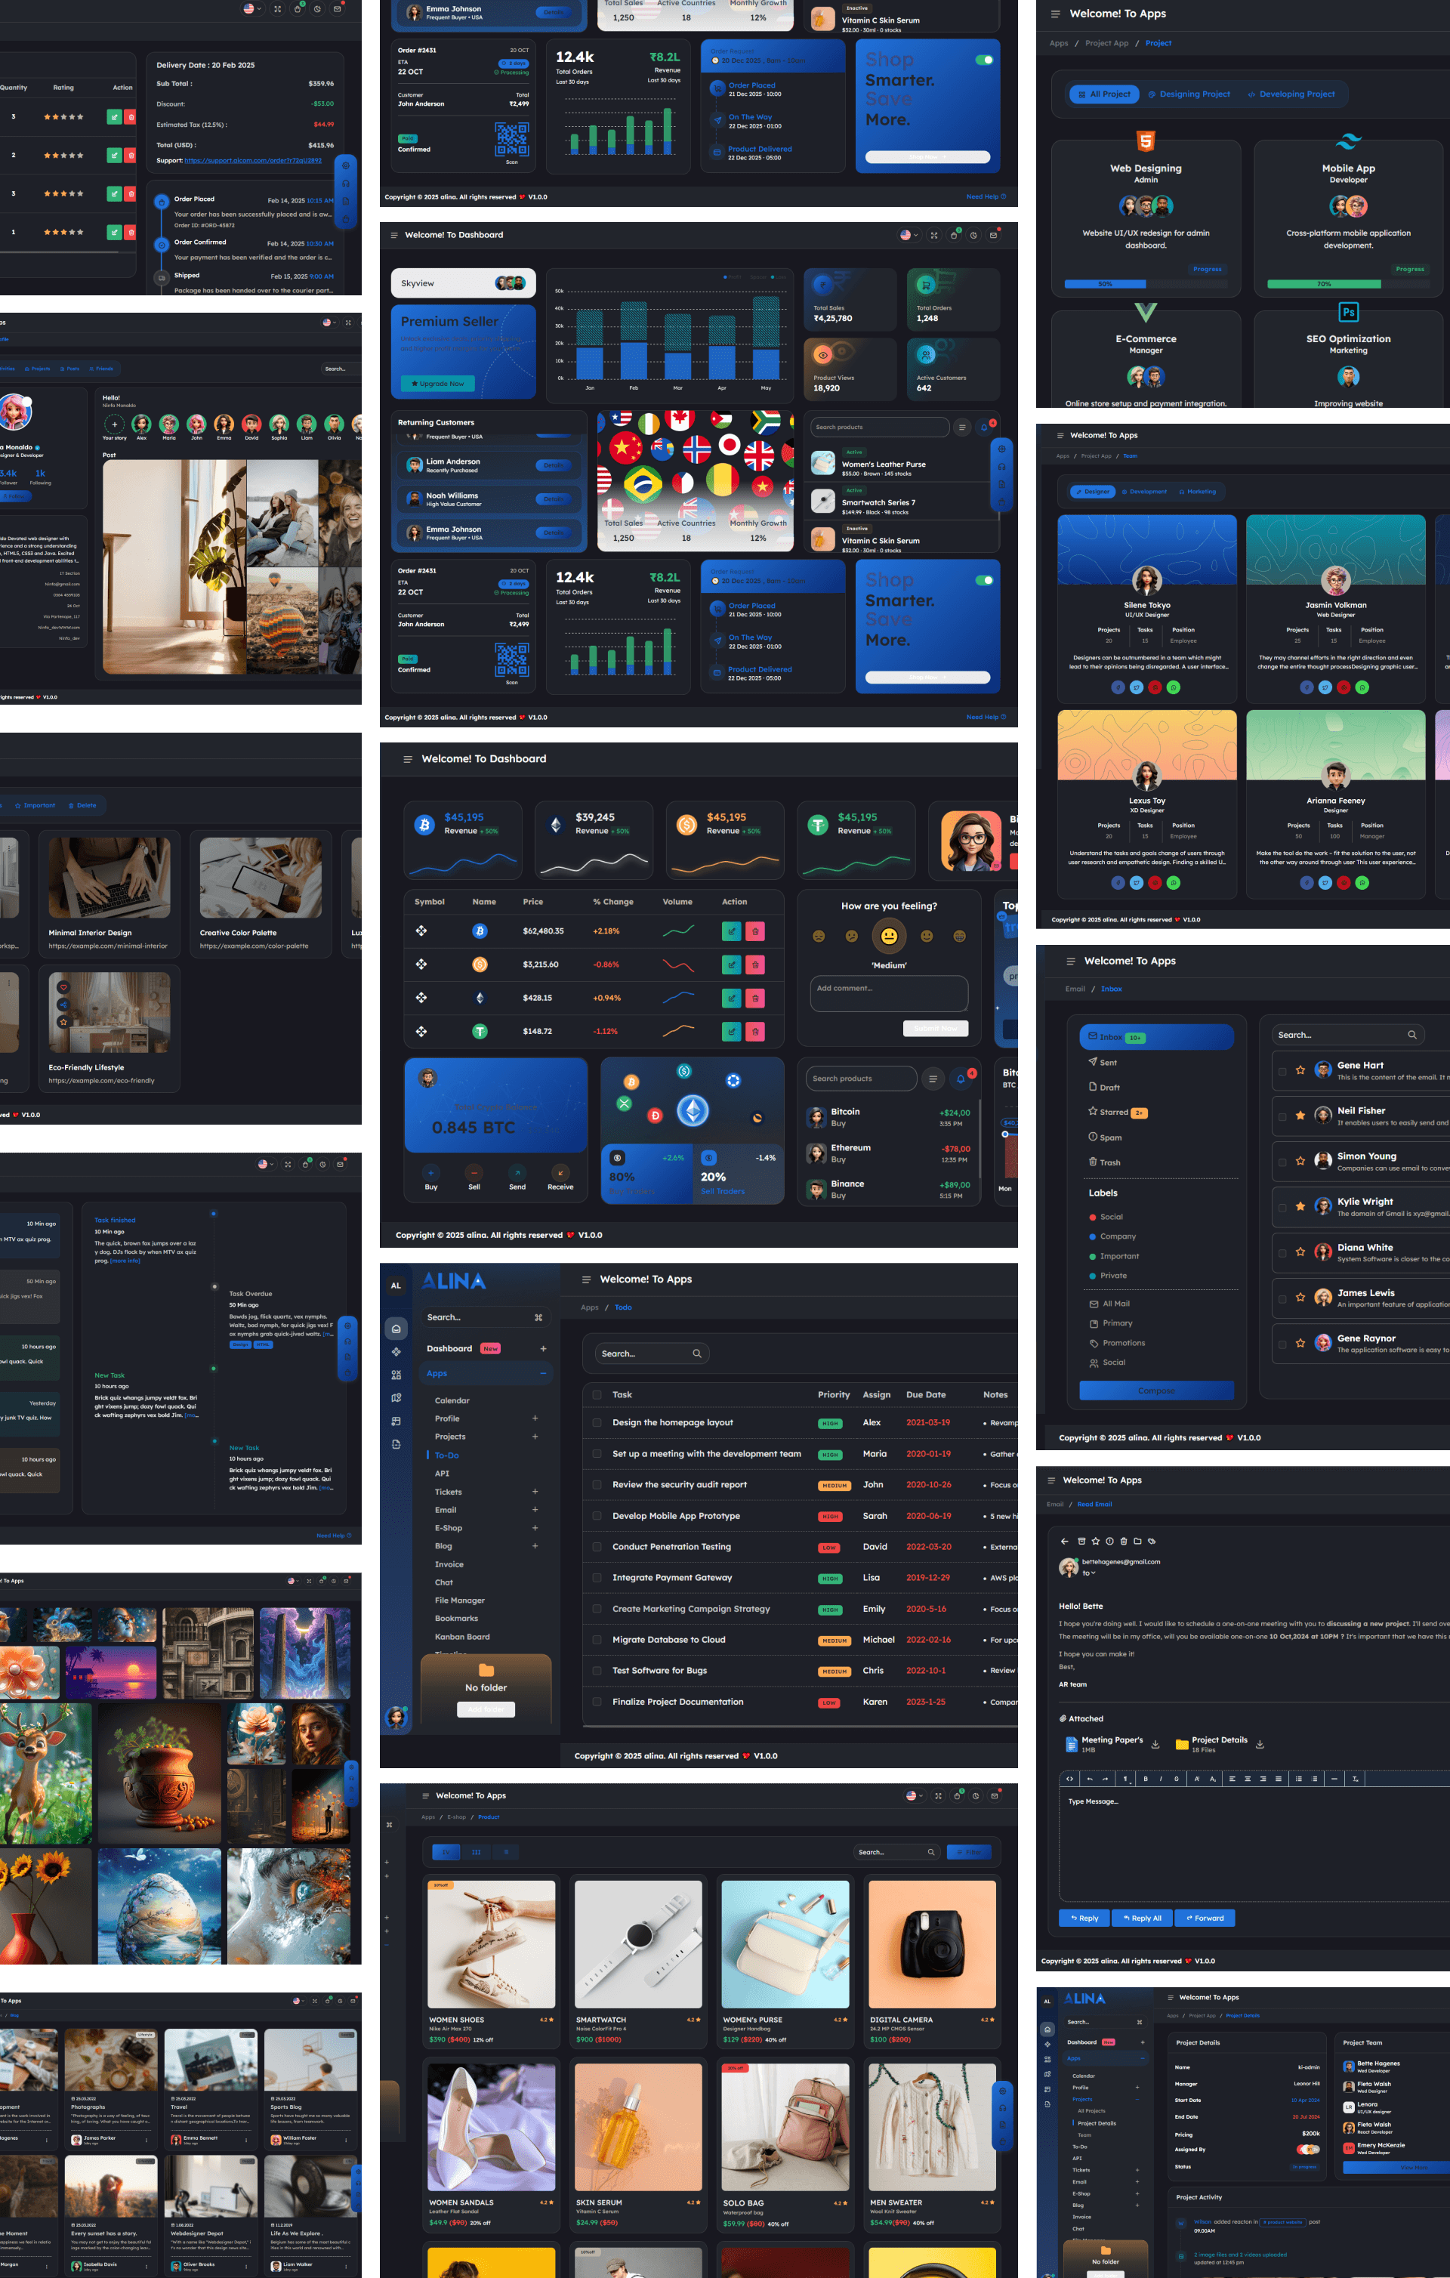Click back arrow in Read Email toolbar
1450x2278 pixels.
(x=1064, y=1541)
